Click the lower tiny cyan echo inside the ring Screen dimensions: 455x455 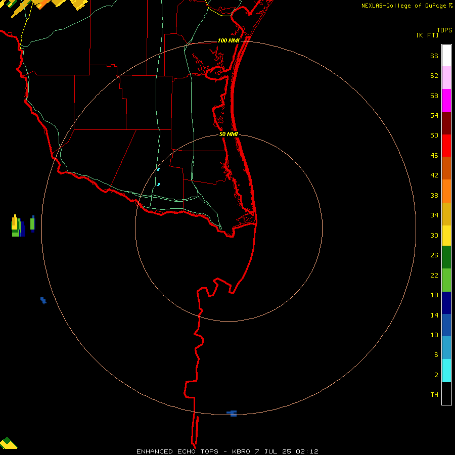tap(158, 184)
